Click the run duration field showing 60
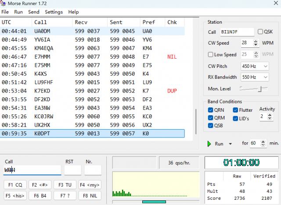This screenshot has height=205, width=281. tap(255, 143)
